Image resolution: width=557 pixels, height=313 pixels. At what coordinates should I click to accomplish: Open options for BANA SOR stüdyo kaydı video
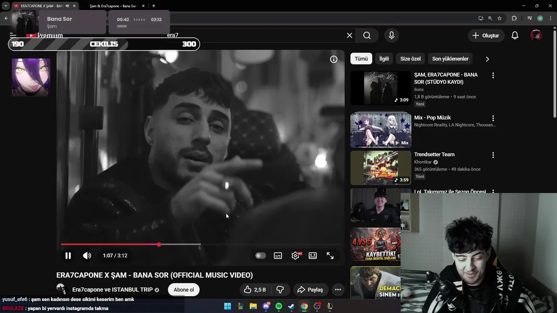[x=493, y=76]
